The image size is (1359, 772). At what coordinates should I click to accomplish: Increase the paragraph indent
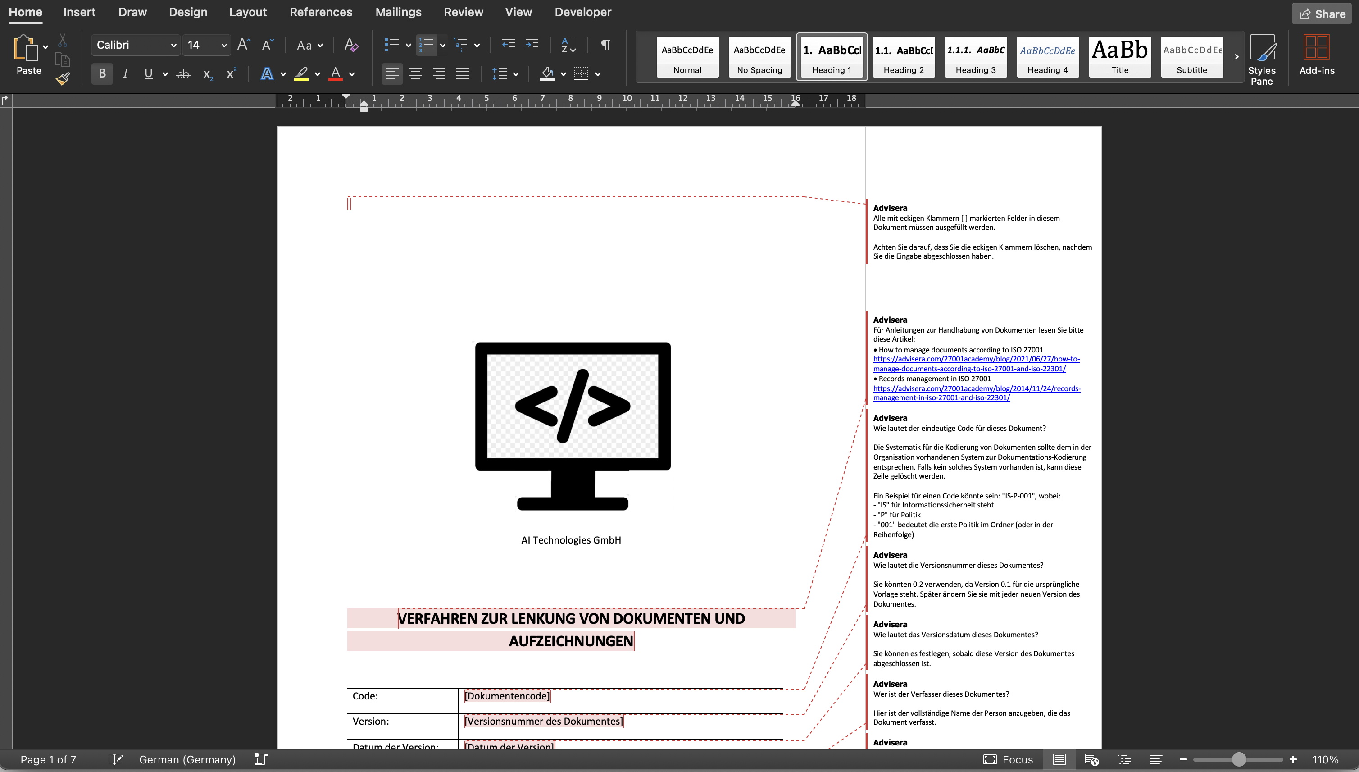(532, 45)
